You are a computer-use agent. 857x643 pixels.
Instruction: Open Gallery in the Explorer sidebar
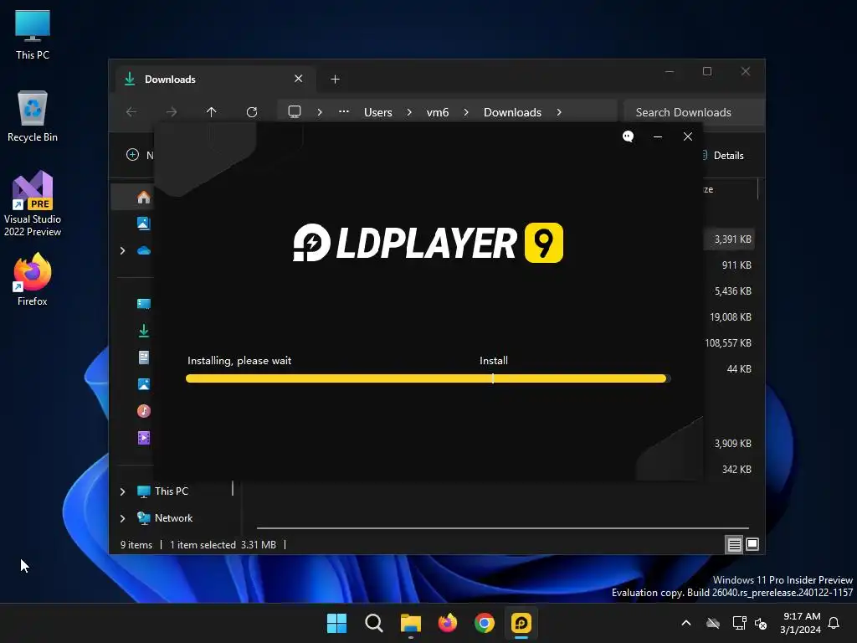pyautogui.click(x=143, y=223)
